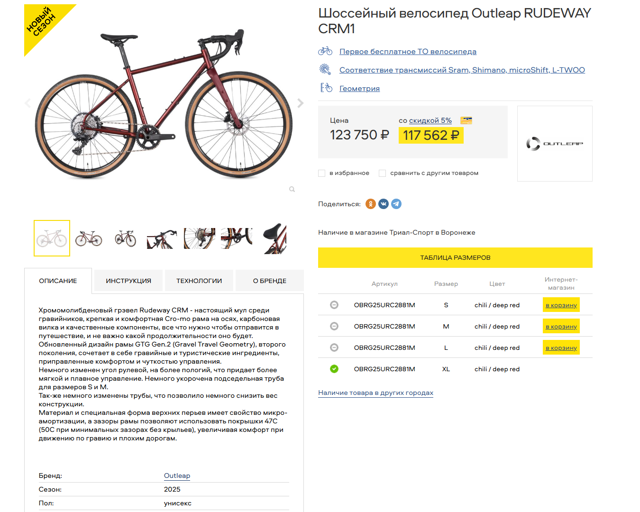
Task: Switch to the ТЕХНОЛОГИИ tab
Action: pyautogui.click(x=199, y=281)
